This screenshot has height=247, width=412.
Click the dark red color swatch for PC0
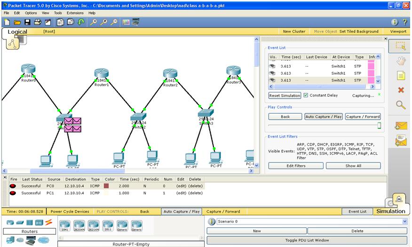pyautogui.click(x=106, y=186)
